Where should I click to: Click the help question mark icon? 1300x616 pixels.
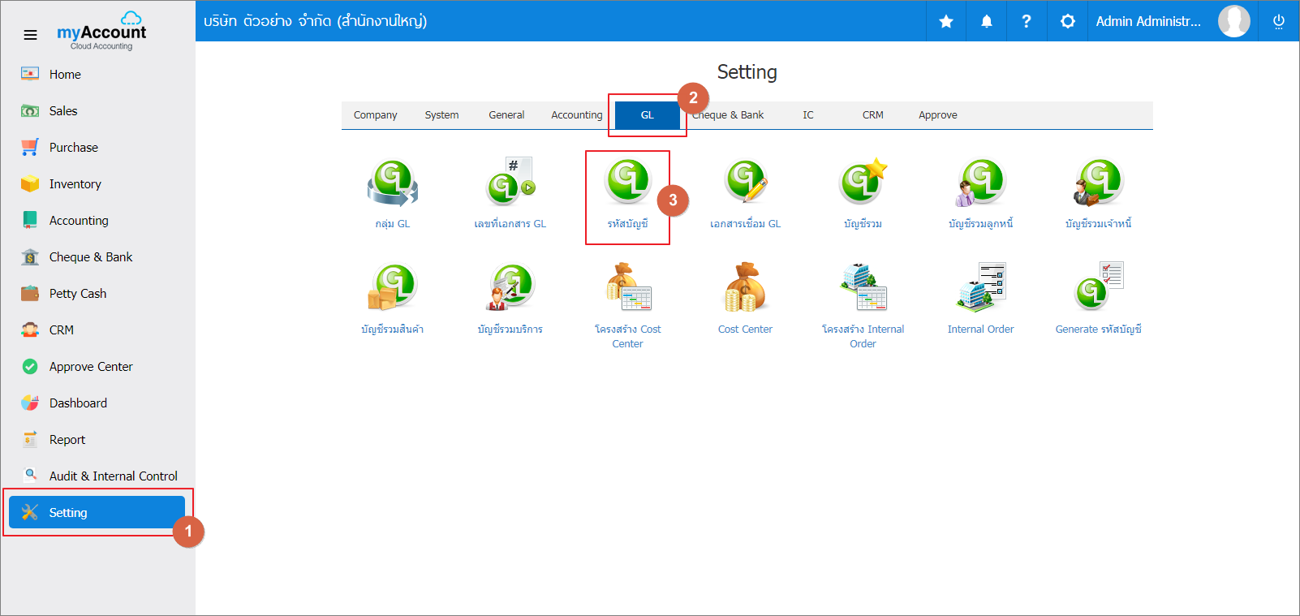1027,21
